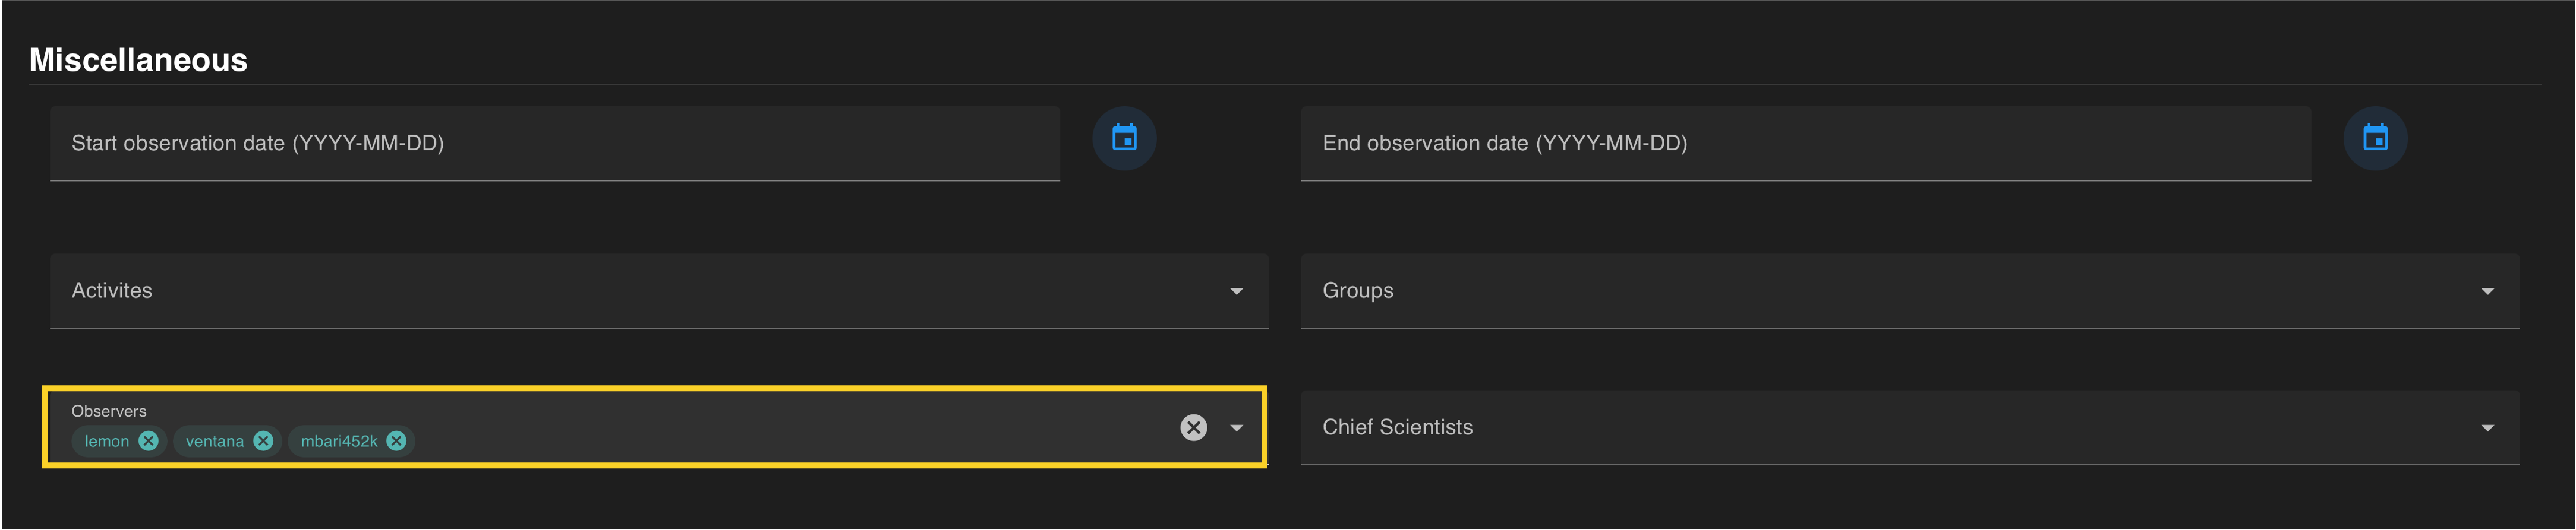Click the Chief Scientists field label
2576x530 pixels.
(1397, 427)
